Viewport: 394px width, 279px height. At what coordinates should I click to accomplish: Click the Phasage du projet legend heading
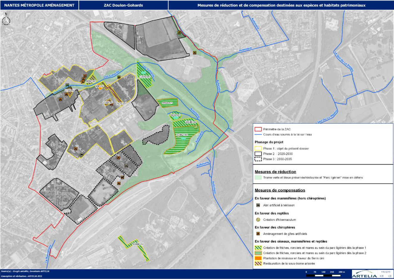pos(269,142)
